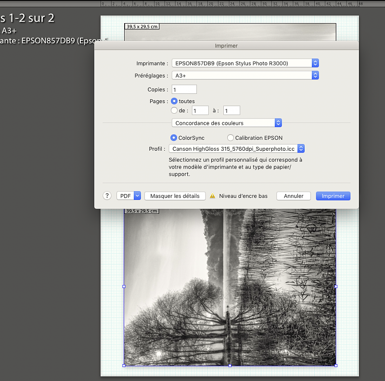
Task: Open the Imprimante printer selection popup
Action: point(245,63)
